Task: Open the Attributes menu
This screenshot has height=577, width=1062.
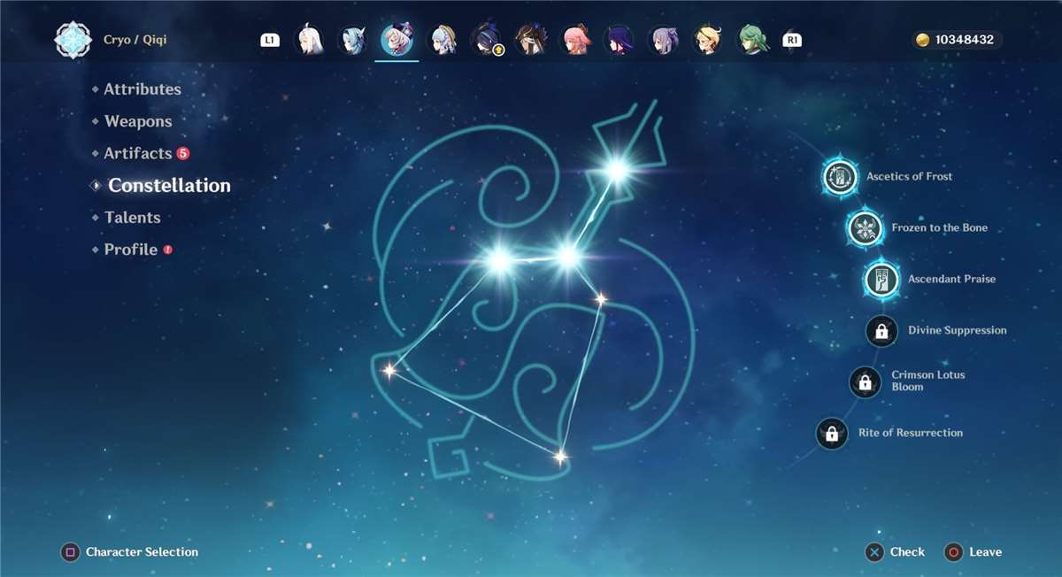Action: (x=142, y=89)
